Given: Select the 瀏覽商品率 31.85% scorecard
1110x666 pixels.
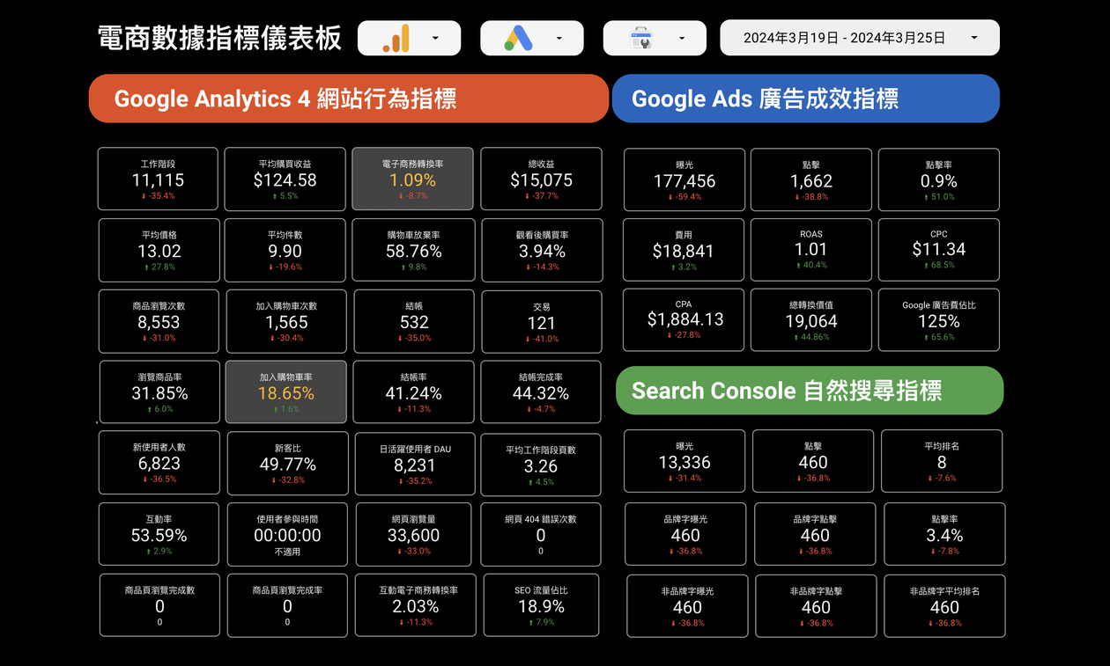Looking at the screenshot, I should [x=159, y=392].
